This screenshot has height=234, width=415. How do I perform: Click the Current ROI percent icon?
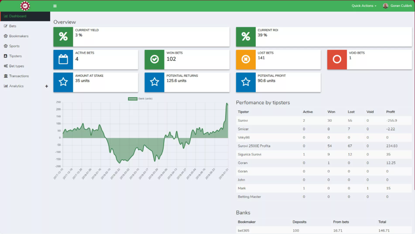click(x=246, y=37)
